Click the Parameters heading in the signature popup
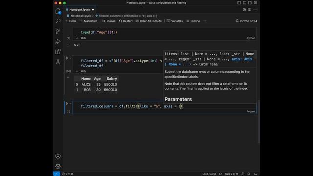313x176 pixels. pyautogui.click(x=178, y=99)
